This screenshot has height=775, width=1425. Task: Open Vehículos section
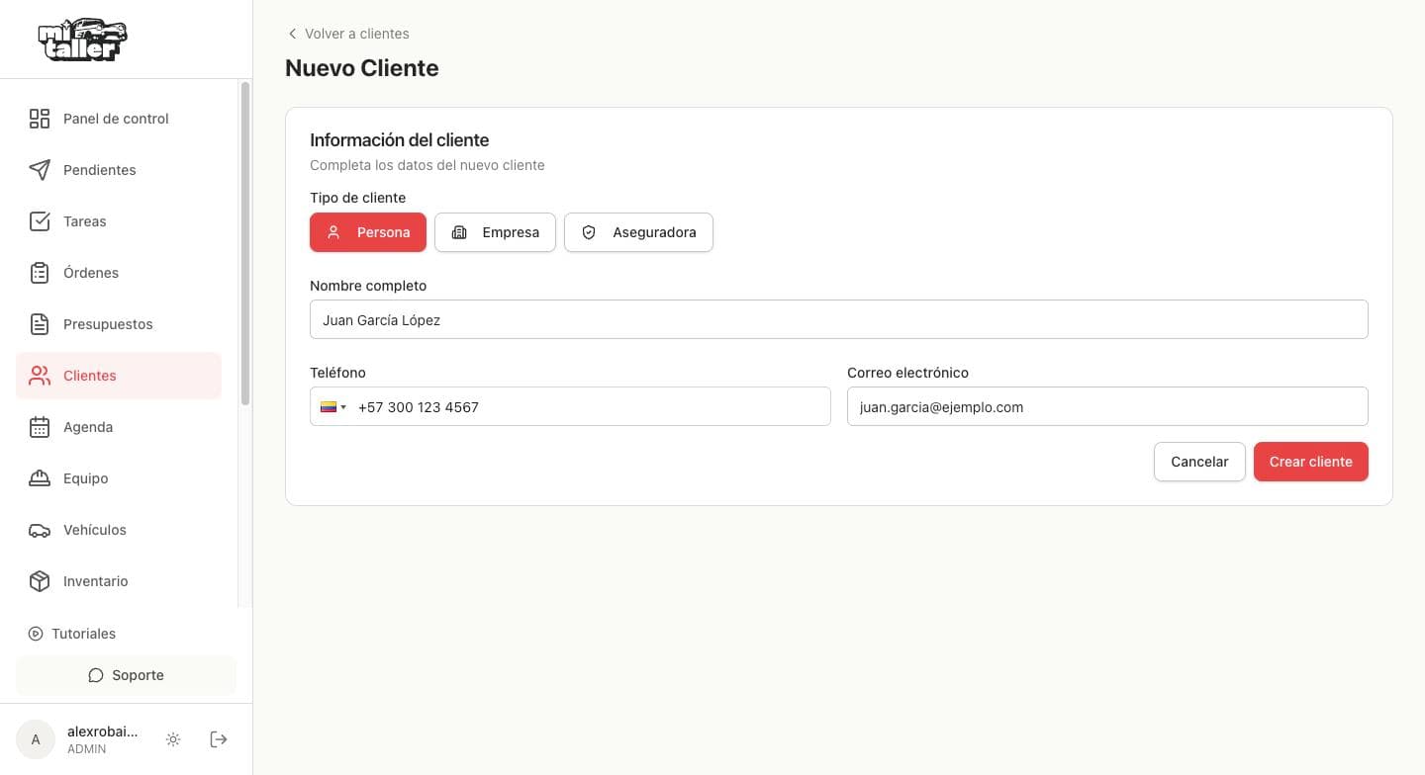[x=119, y=530]
